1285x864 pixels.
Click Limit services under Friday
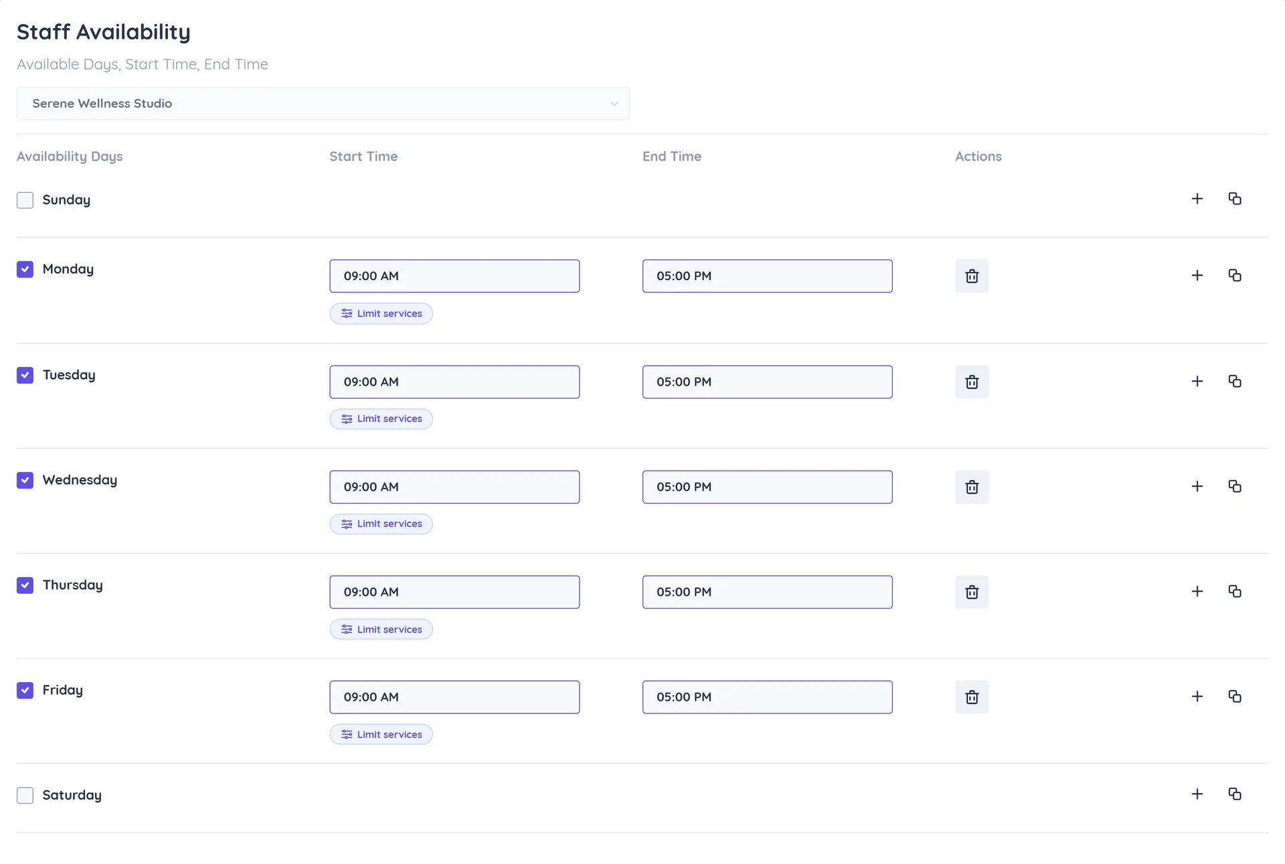click(381, 734)
